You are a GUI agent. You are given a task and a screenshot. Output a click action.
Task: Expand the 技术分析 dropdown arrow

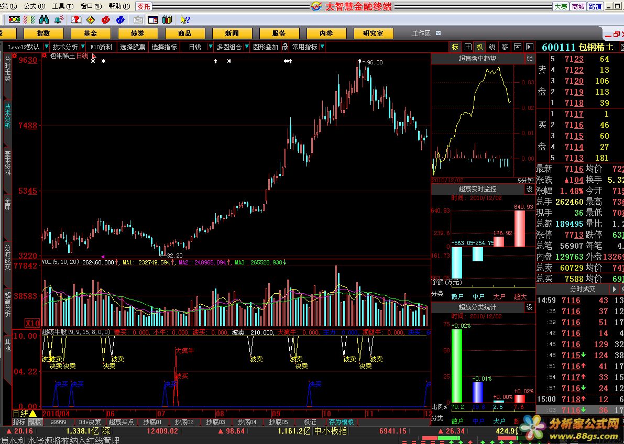[x=83, y=47]
